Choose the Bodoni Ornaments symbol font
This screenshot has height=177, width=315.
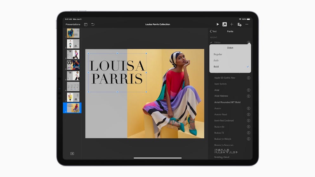(x=226, y=151)
